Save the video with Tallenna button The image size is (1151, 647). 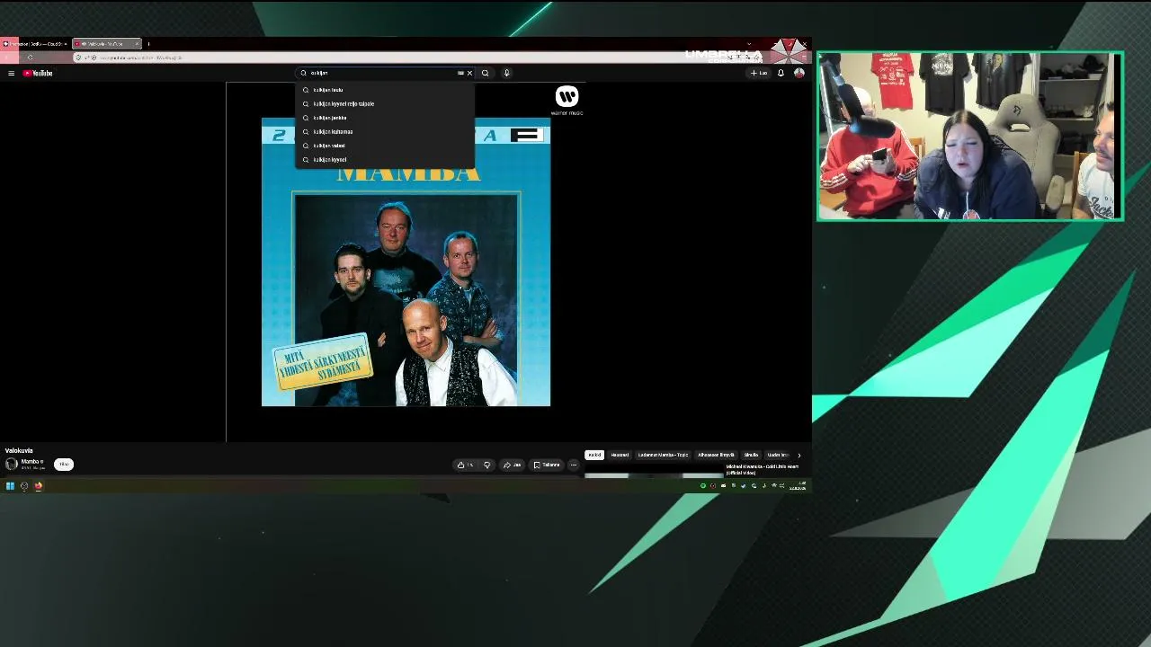[x=547, y=465]
